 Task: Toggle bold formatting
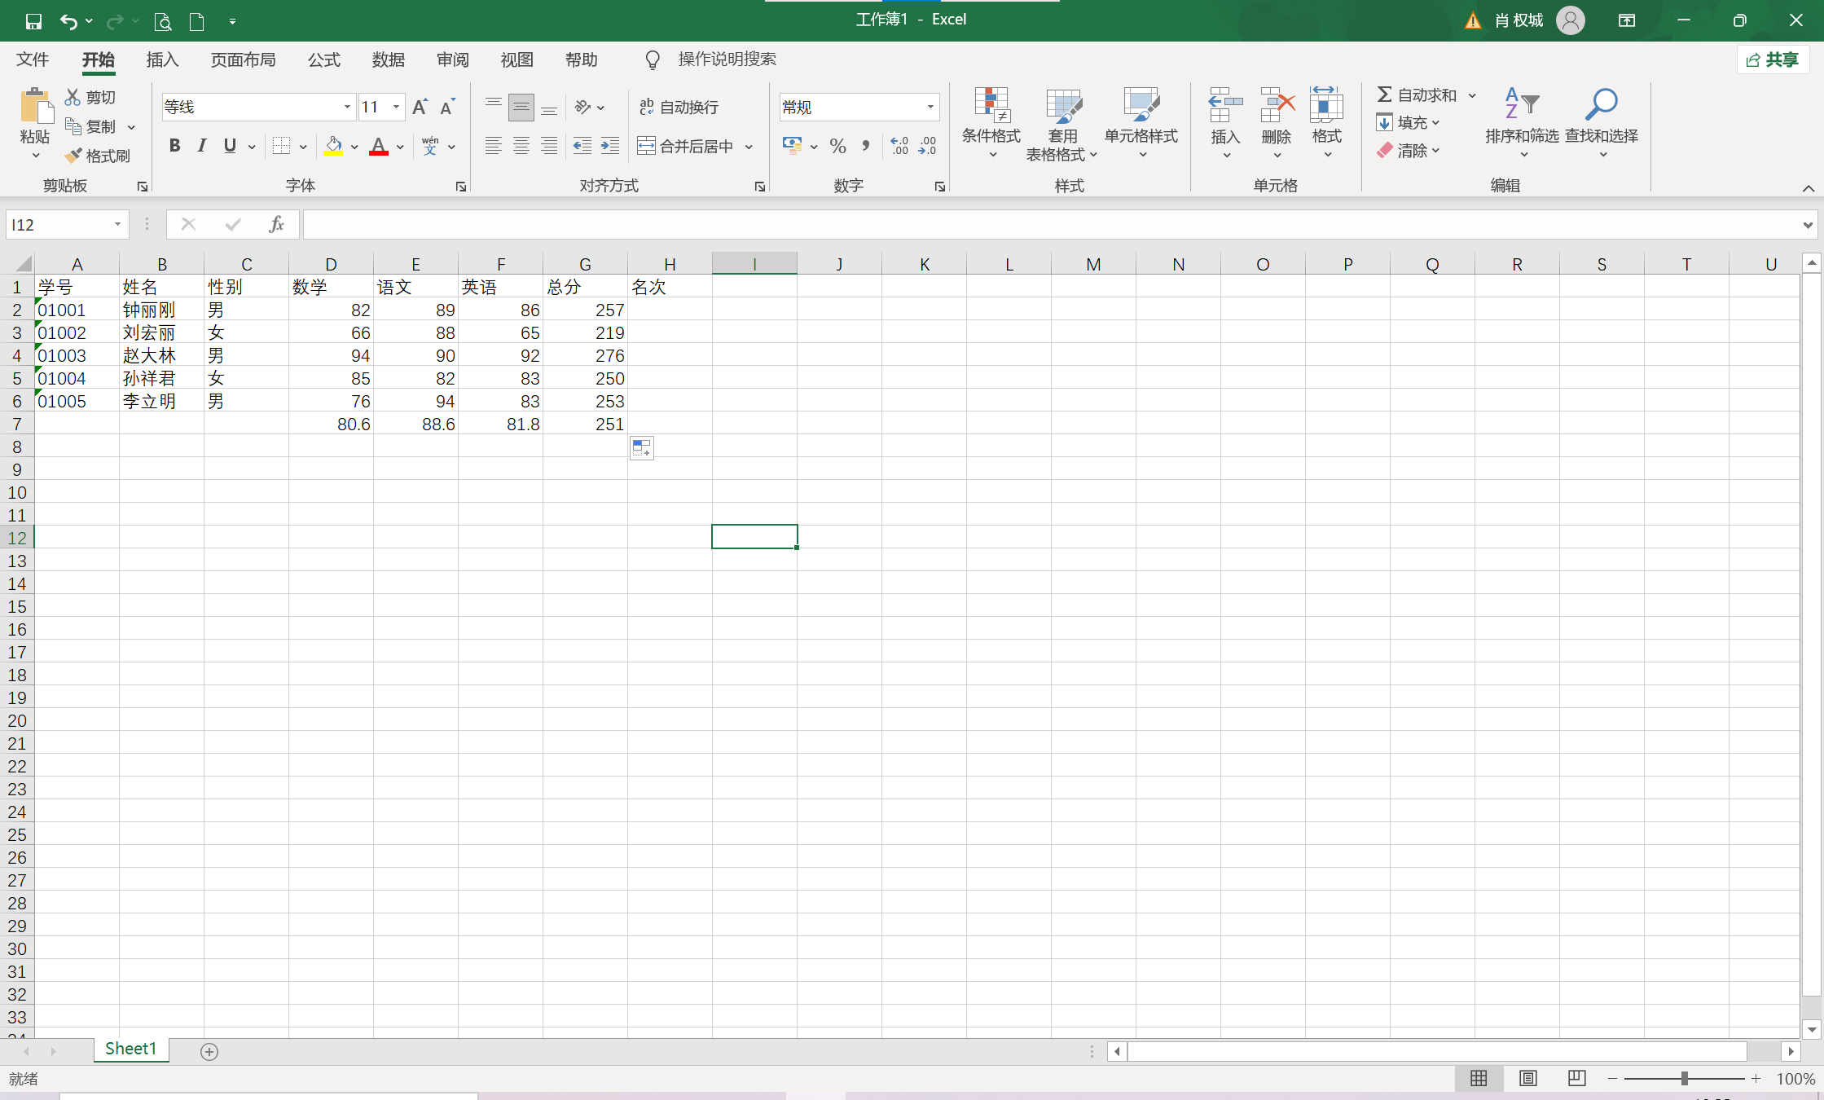coord(174,146)
